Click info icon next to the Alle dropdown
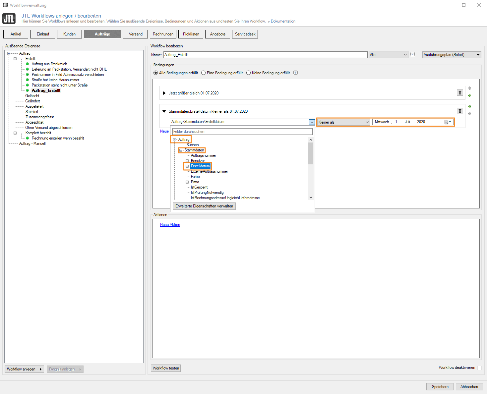 413,54
